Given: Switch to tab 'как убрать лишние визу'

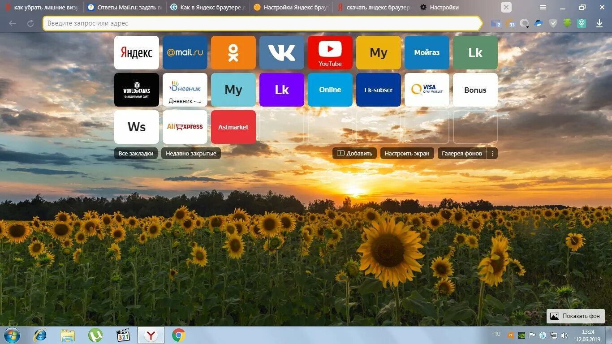Looking at the screenshot, I should click(x=42, y=7).
